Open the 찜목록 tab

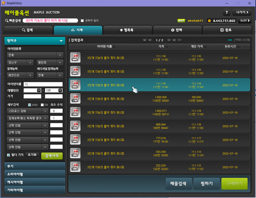tap(128, 30)
